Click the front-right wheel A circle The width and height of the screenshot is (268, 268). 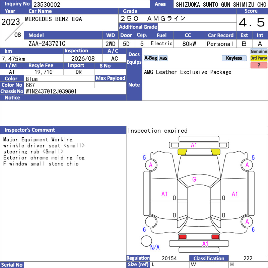(x=247, y=165)
